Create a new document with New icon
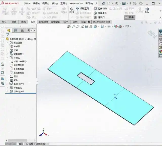162x146 pixels. coord(109,4)
